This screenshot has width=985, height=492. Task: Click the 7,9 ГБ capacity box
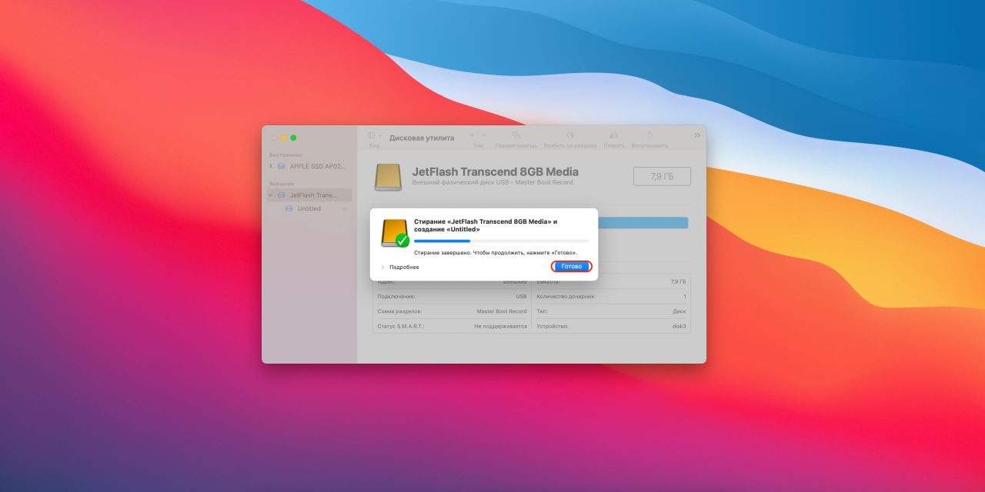pyautogui.click(x=661, y=176)
